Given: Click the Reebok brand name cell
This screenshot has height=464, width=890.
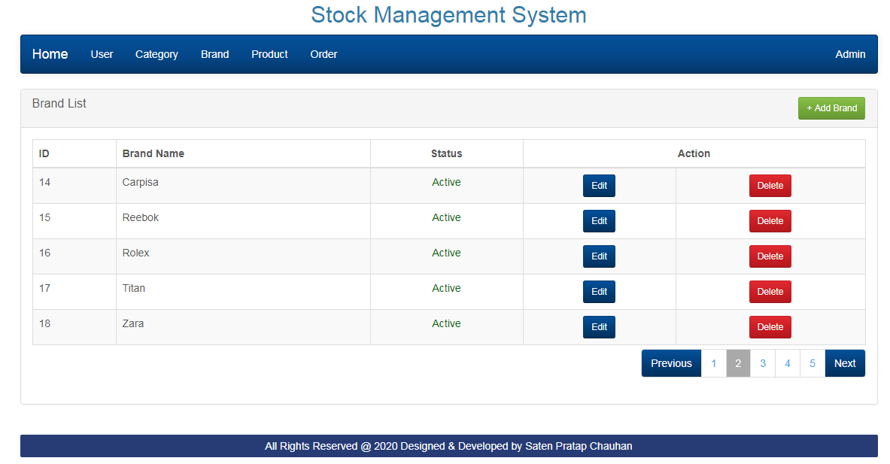Looking at the screenshot, I should pyautogui.click(x=243, y=221).
